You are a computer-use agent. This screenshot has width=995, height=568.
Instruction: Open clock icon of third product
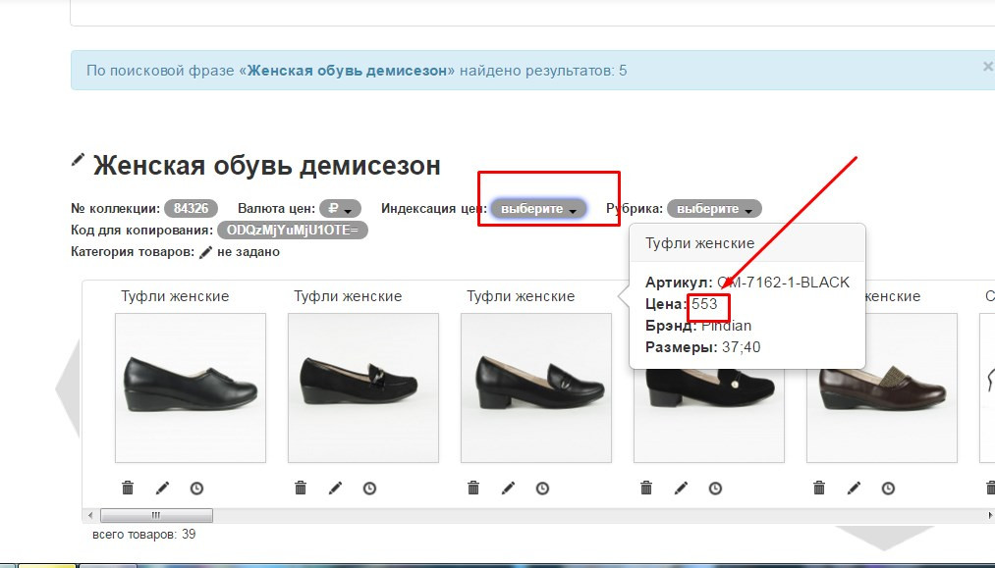pos(542,489)
